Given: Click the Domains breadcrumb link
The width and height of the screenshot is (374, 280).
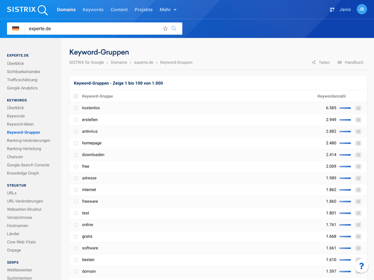Looking at the screenshot, I should click(119, 63).
